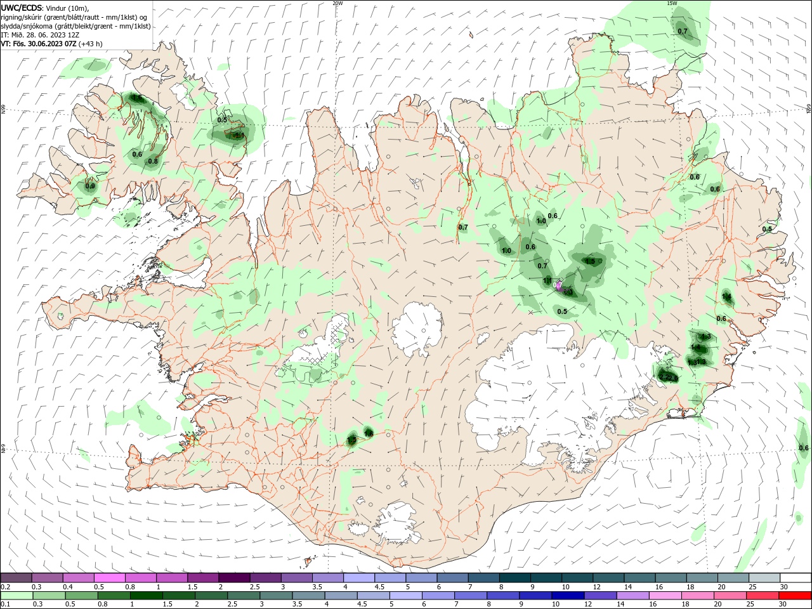
Task: Click the '0.9' precipitation value on the map
Action: [x=90, y=186]
